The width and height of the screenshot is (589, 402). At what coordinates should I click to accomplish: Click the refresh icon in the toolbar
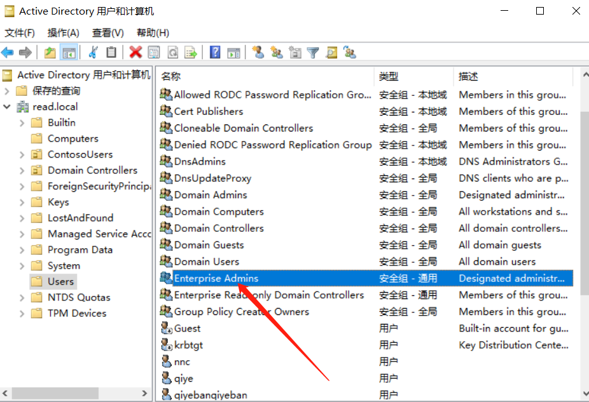pos(173,53)
